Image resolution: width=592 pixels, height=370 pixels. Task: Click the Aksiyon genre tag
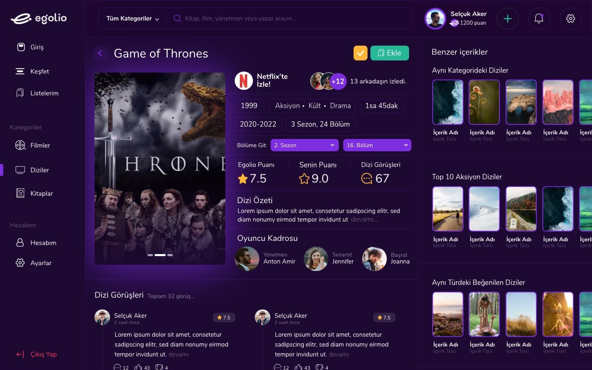coord(287,106)
